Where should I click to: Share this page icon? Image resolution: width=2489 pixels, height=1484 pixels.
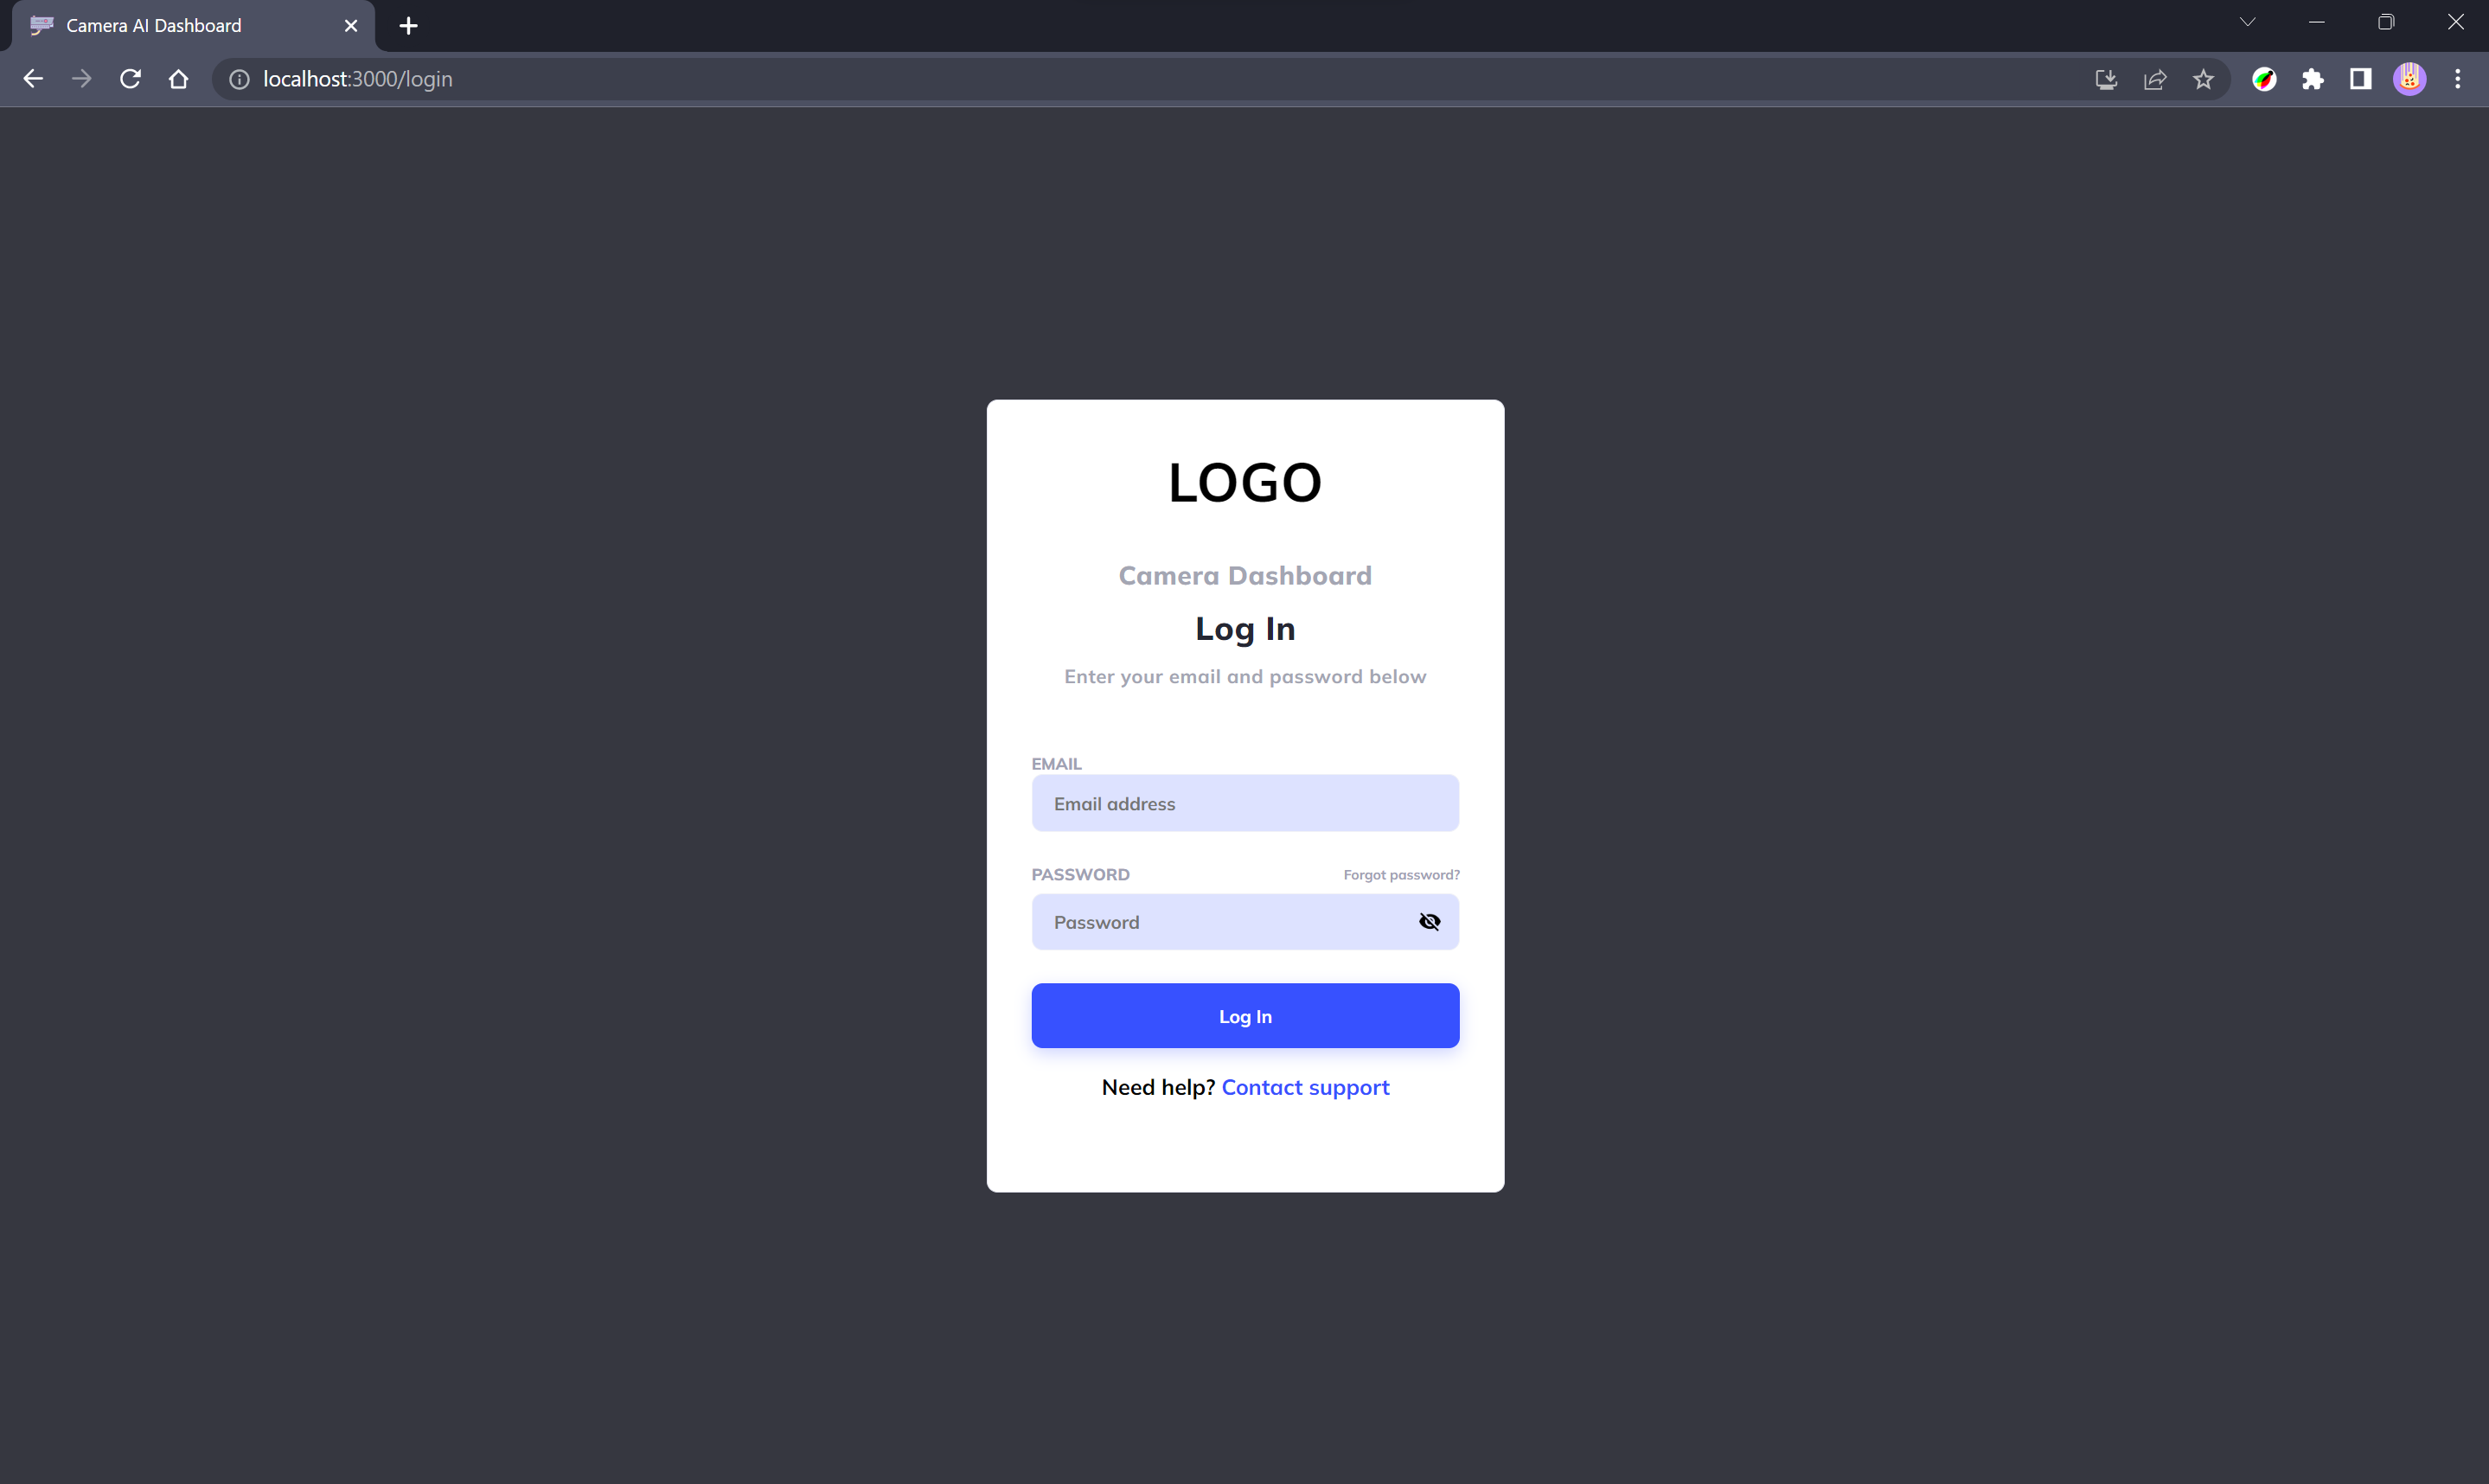coord(2155,79)
